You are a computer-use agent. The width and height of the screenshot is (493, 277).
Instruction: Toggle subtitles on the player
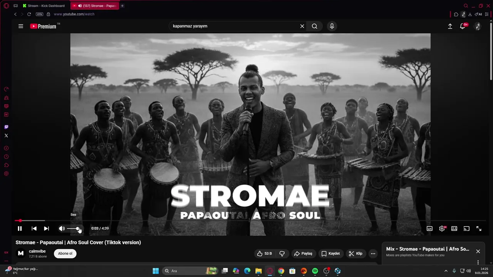coord(429,229)
